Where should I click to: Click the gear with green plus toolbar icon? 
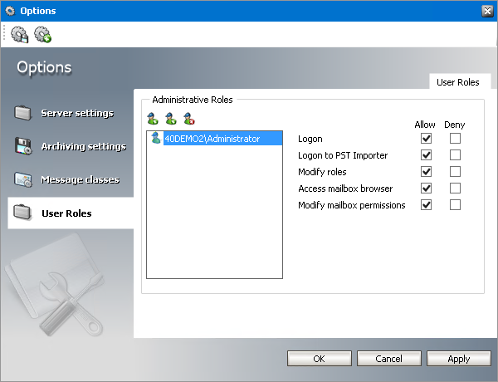click(42, 34)
